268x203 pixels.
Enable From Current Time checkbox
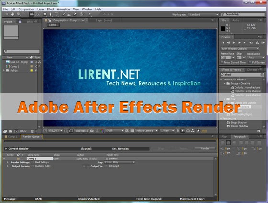point(222,62)
